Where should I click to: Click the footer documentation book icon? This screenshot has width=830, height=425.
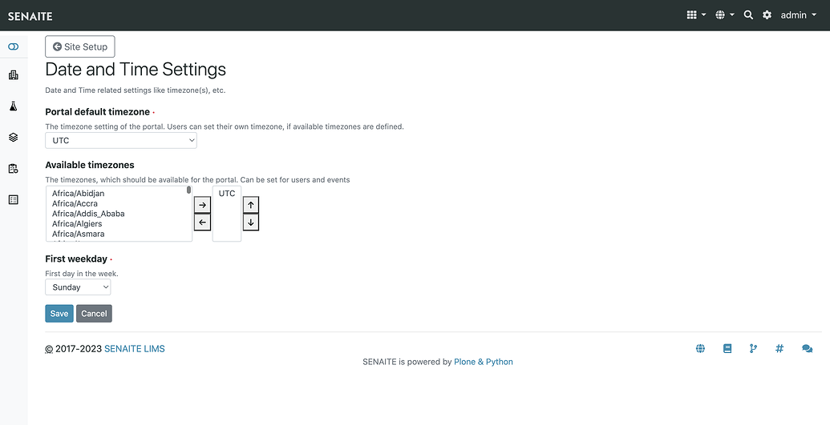click(727, 349)
